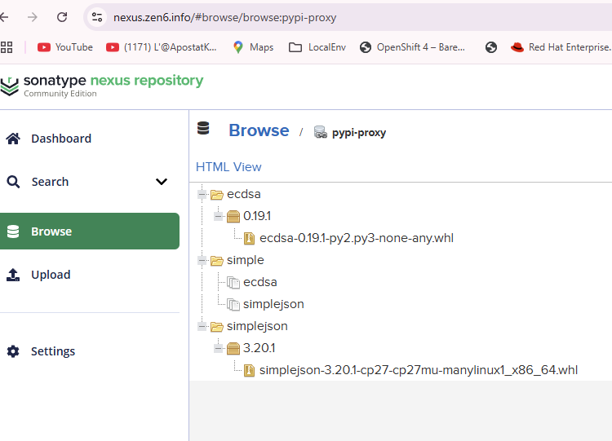Click the simplejson whl file icon
Screen dimensions: 612x441
tap(249, 370)
